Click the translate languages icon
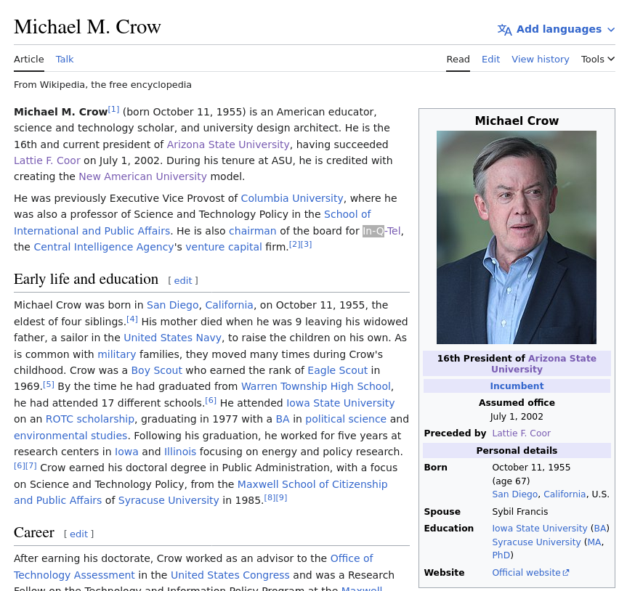The height and width of the screenshot is (591, 635). pos(505,30)
